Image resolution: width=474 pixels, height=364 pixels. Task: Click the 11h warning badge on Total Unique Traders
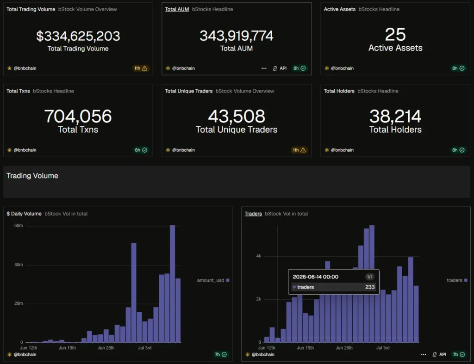299,150
